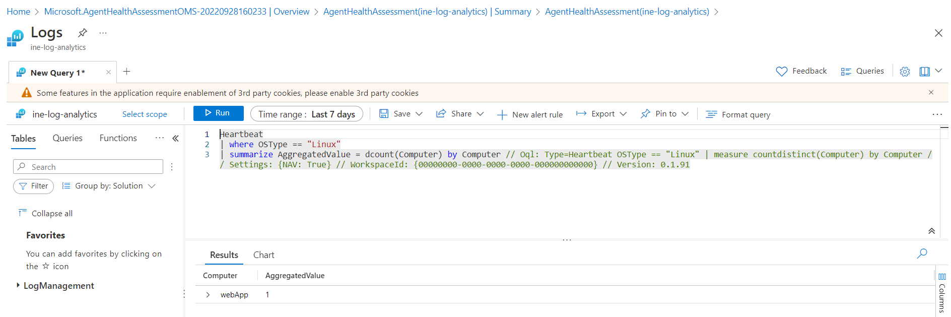This screenshot has width=951, height=317.
Task: Open Columns panel on right edge
Action: [942, 292]
